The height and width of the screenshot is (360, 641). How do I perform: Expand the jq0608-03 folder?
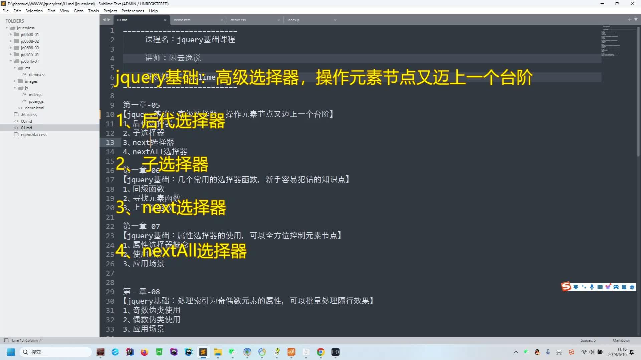(x=11, y=48)
